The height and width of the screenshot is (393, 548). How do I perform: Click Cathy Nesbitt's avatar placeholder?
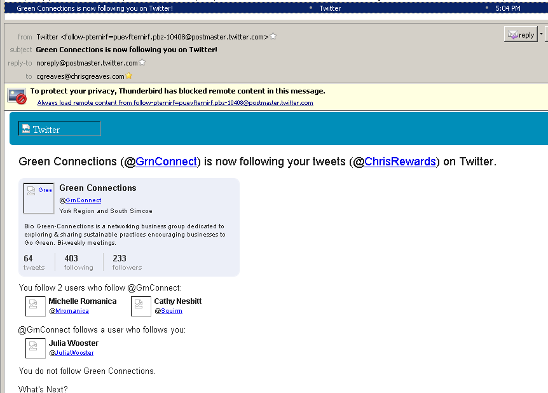(141, 307)
